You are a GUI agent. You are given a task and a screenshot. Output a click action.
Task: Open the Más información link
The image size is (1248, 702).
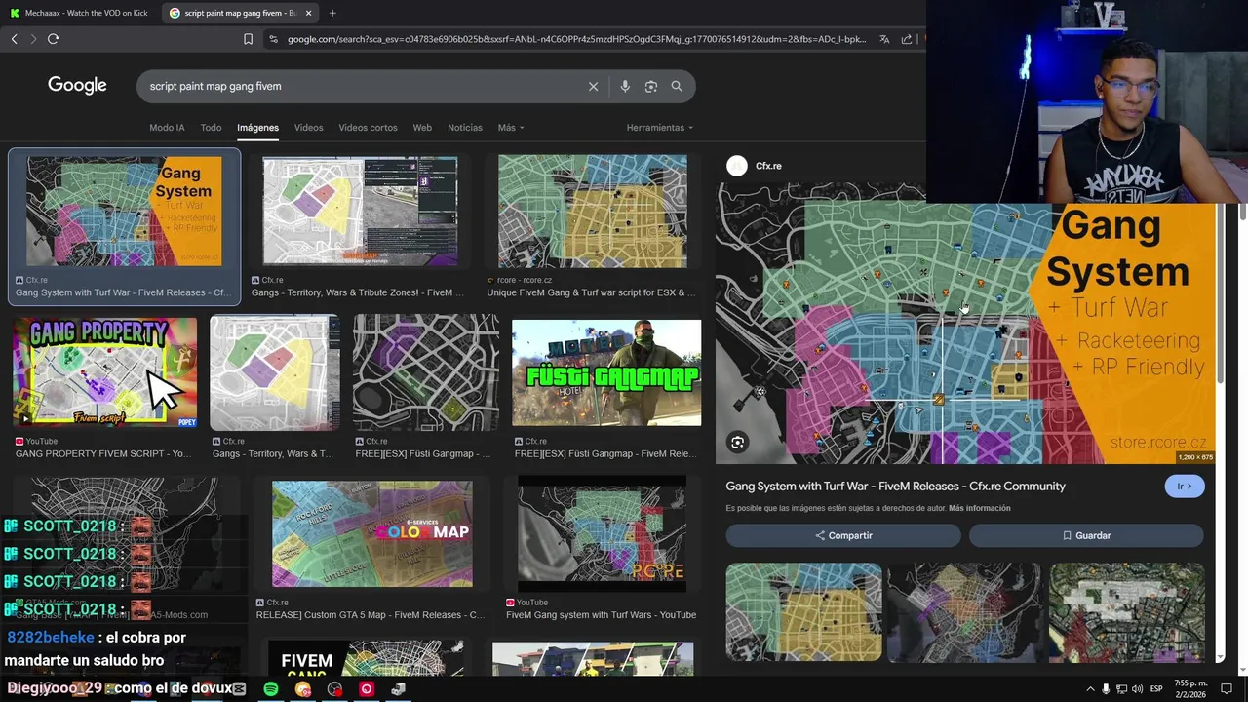[979, 508]
